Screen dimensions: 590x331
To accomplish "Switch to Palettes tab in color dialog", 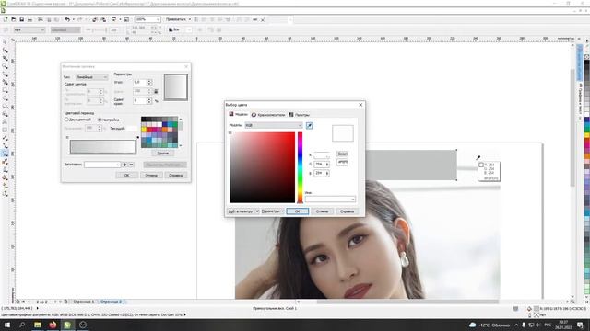I will point(300,114).
